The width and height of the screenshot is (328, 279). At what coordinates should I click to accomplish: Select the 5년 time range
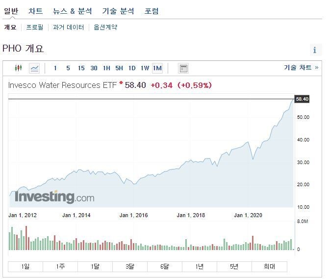pos(234,267)
